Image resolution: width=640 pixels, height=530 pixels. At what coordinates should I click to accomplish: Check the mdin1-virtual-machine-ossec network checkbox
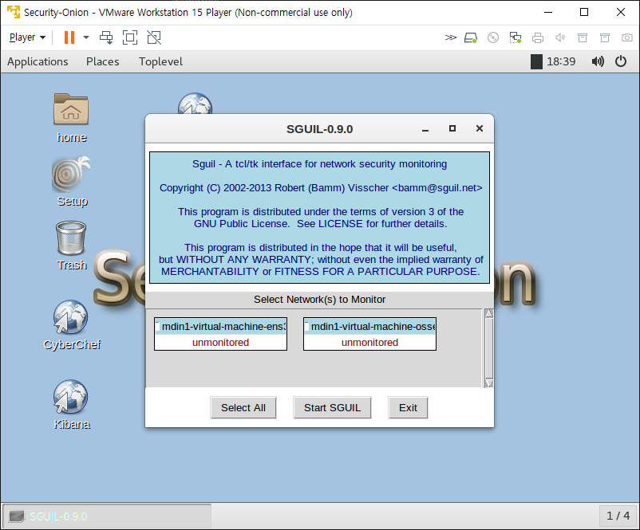tap(306, 326)
